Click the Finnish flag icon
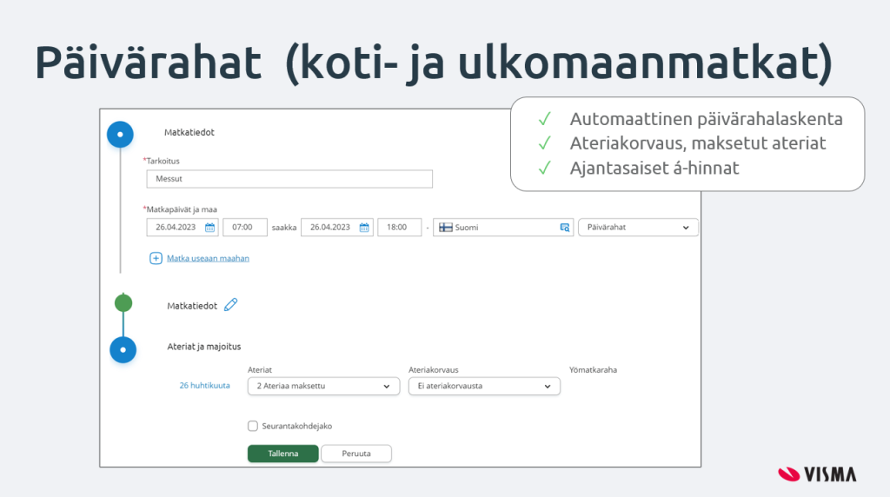 click(446, 228)
